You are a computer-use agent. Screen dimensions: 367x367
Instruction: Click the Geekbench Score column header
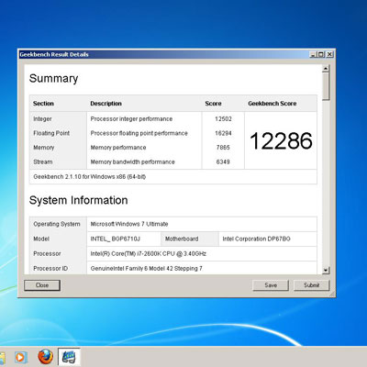(272, 104)
